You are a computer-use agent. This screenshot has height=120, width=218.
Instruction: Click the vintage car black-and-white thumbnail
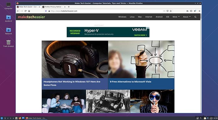tap(108, 101)
